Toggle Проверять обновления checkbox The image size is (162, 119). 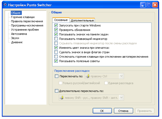(x=56, y=30)
